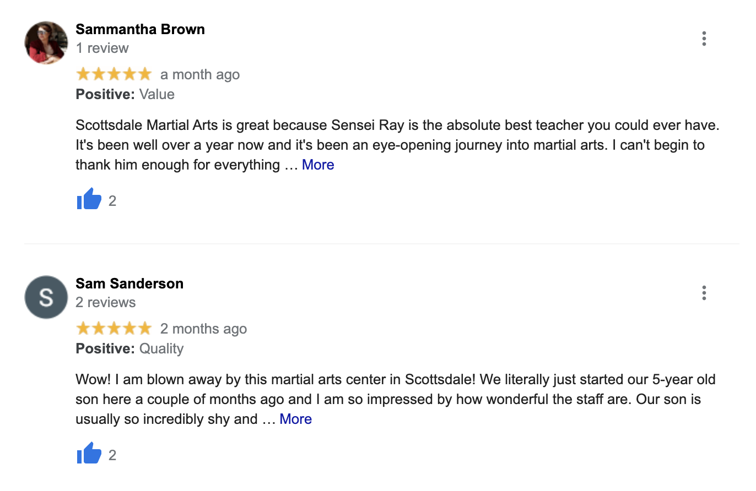Image resolution: width=756 pixels, height=491 pixels.
Task: Click the "2 months ago" timestamp
Action: pos(203,329)
